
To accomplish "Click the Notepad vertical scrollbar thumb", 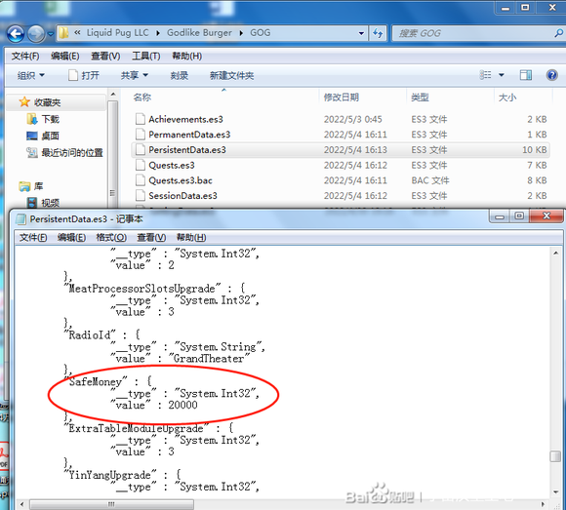I will pos(555,456).
